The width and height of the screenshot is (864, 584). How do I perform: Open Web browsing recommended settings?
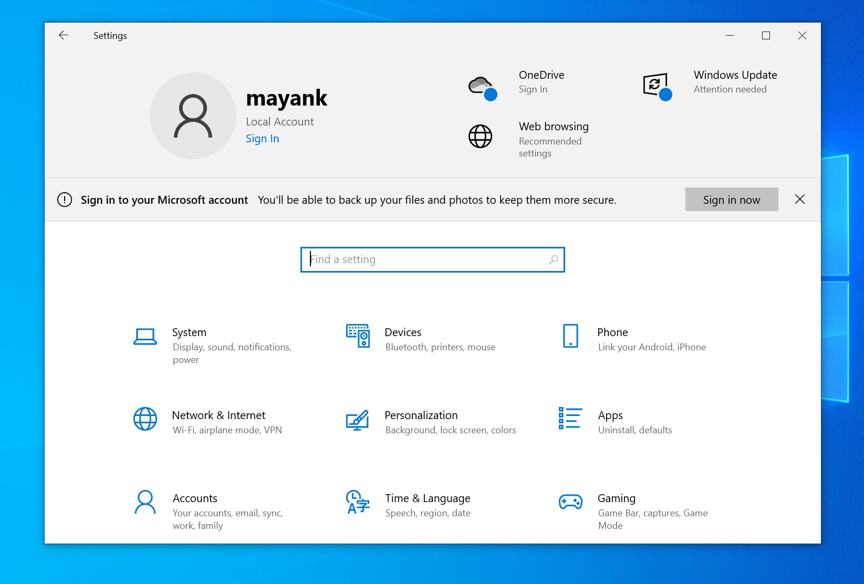pos(553,140)
